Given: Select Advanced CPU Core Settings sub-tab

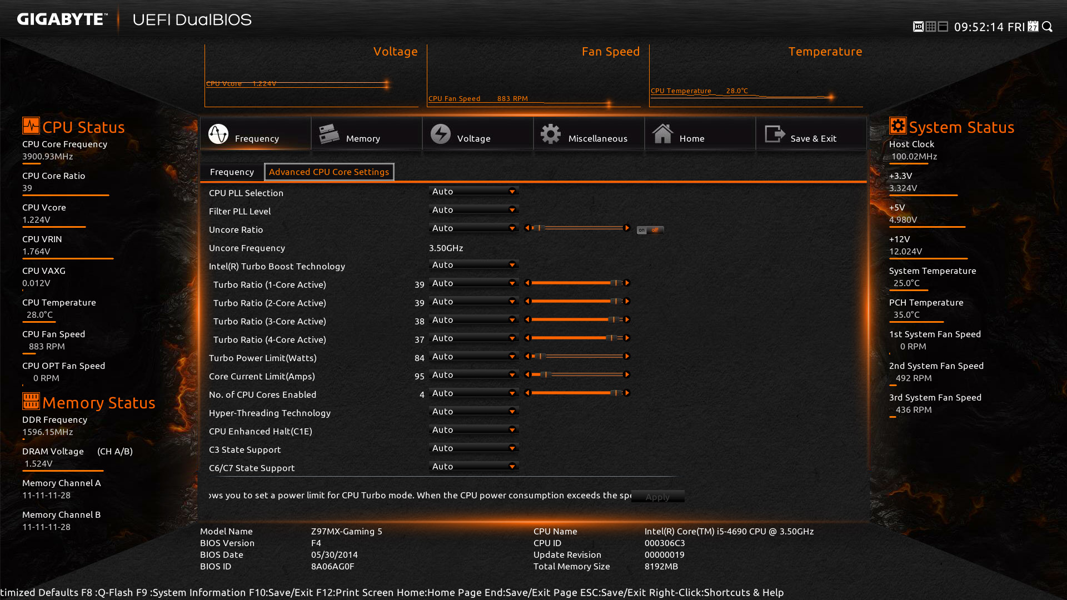Looking at the screenshot, I should (x=329, y=172).
